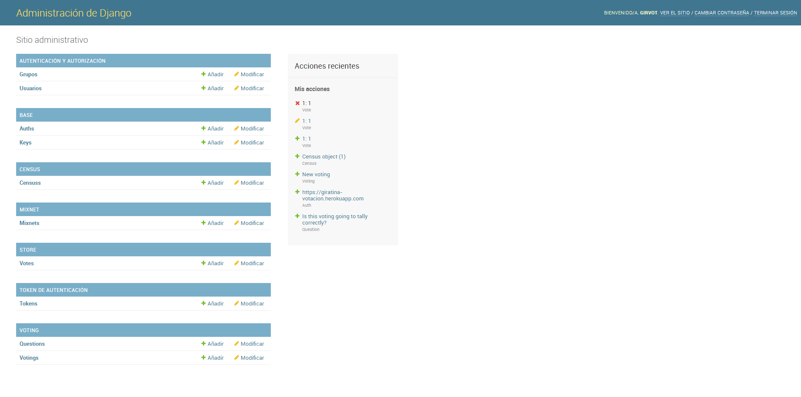Click the plus icon in the Usuarios row
The image size is (801, 397).
(203, 88)
